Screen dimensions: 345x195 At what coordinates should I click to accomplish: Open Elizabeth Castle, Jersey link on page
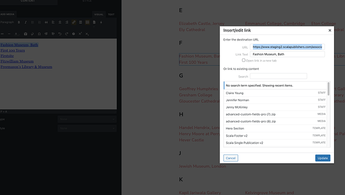pyautogui.click(x=201, y=23)
